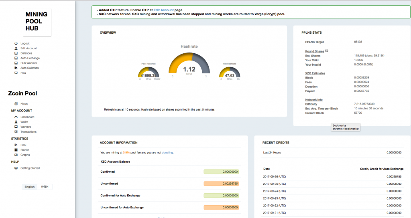Click the donating link in Account Information
Image resolution: width=411 pixels, height=218 pixels.
(x=167, y=153)
